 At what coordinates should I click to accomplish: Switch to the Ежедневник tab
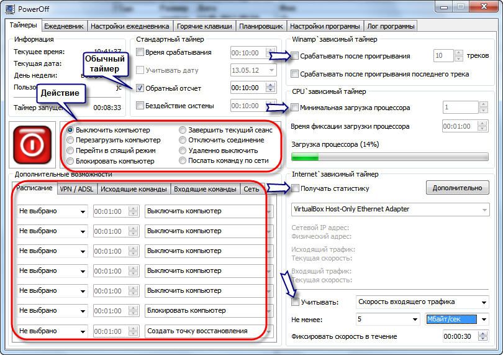tap(64, 26)
